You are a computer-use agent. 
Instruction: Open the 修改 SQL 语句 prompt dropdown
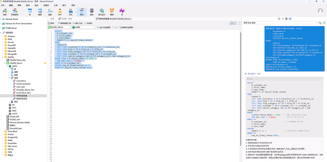point(280,23)
